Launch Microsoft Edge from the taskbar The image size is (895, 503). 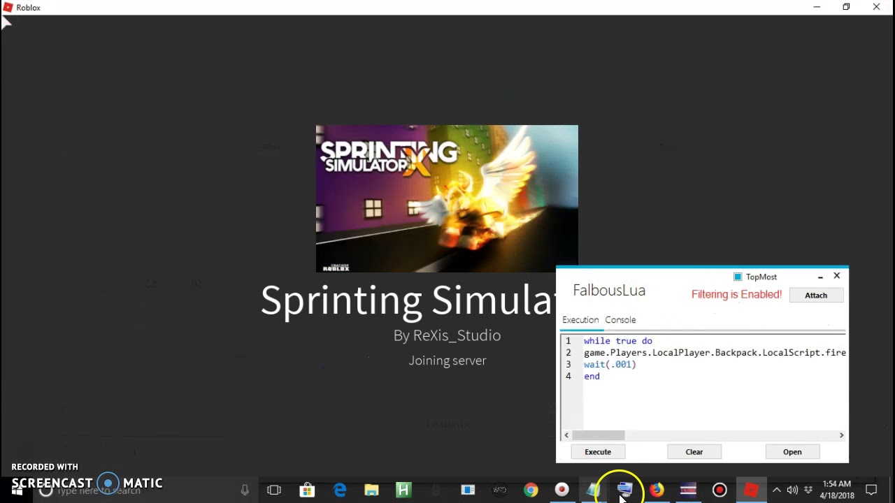[x=340, y=490]
